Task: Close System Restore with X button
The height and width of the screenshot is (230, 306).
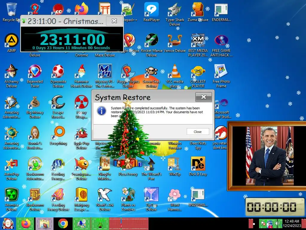Action: [204, 97]
